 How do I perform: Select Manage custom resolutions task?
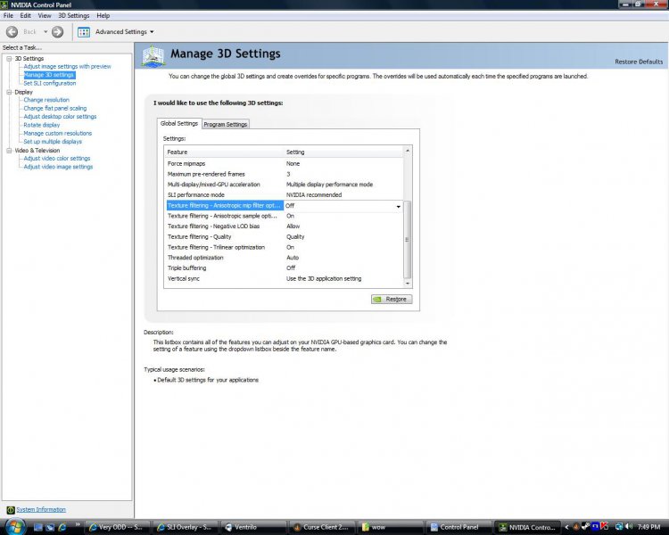pyautogui.click(x=58, y=133)
